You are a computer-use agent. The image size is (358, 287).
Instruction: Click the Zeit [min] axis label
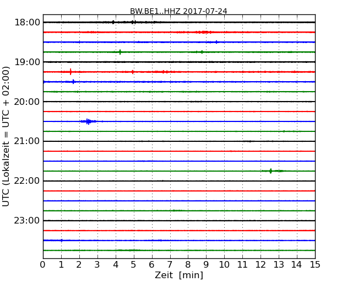tap(179, 275)
